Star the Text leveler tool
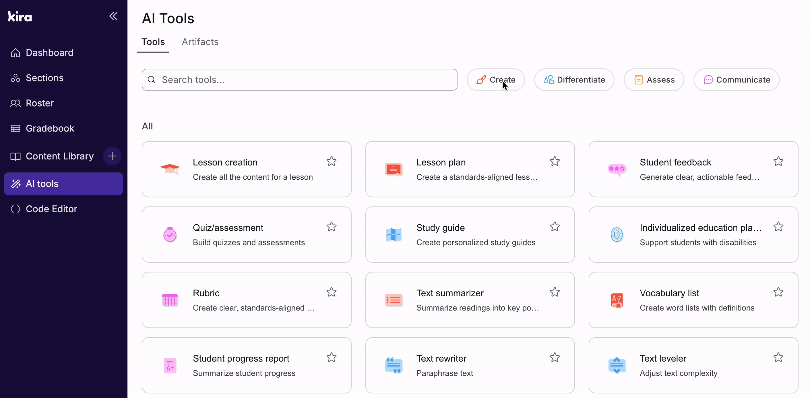Screen dimensions: 810x398 pos(778,358)
